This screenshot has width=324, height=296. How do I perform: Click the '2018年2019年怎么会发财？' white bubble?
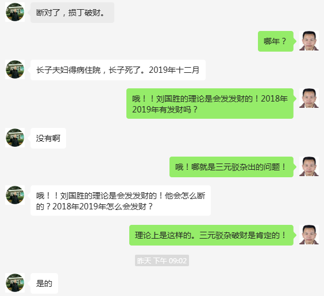pos(121,201)
